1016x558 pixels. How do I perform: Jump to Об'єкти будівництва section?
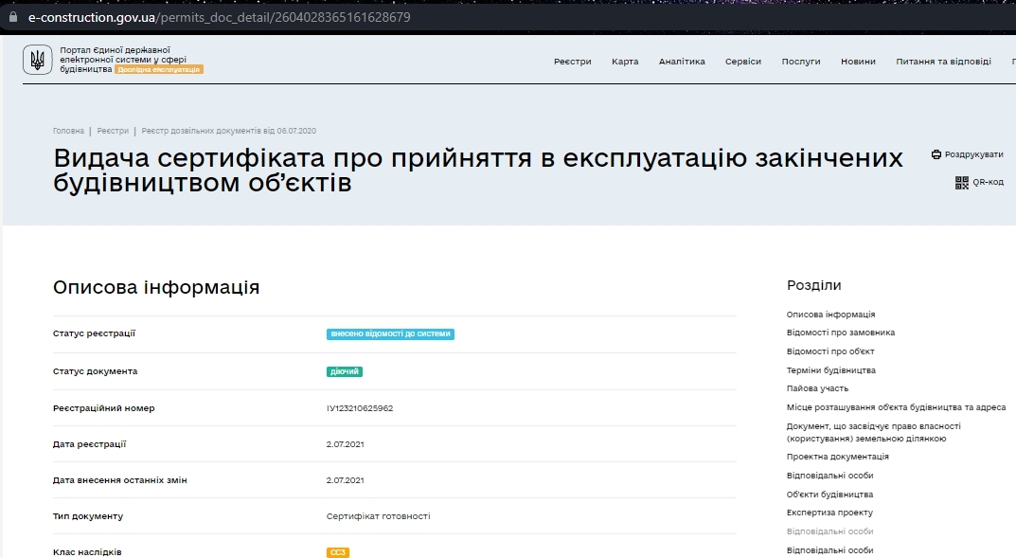(829, 494)
